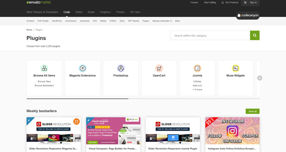The height and width of the screenshot is (152, 286).
Task: Go to CSS subcategory
Action: (x=95, y=21)
